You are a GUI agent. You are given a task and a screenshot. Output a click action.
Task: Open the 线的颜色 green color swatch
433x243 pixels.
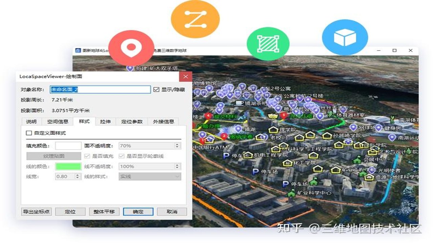pos(68,166)
